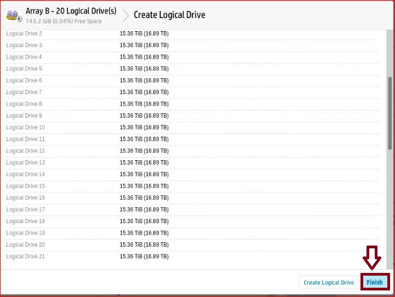Select the Logical Drive 2 row
Viewport: 395px width, 297px height.
click(24, 34)
